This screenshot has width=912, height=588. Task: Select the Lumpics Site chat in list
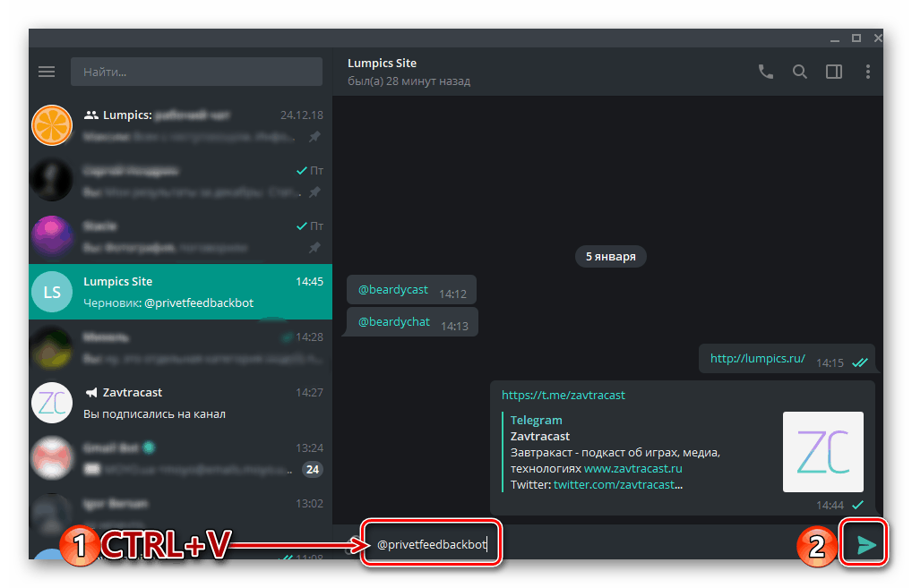(x=180, y=292)
